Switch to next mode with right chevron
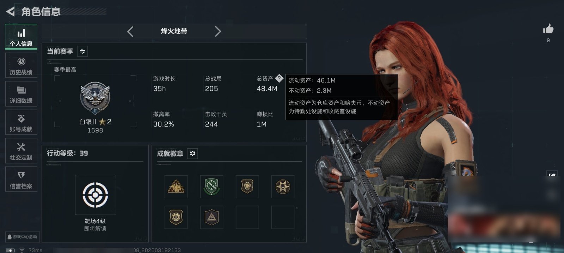The height and width of the screenshot is (253, 564). pyautogui.click(x=218, y=32)
